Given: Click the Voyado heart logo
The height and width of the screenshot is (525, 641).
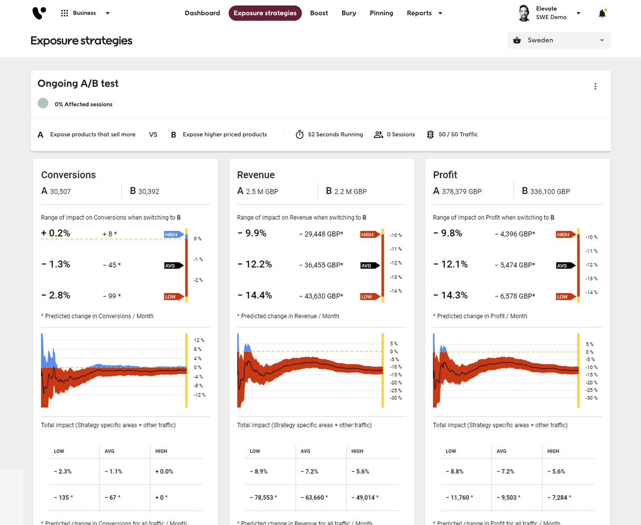Looking at the screenshot, I should (x=39, y=13).
